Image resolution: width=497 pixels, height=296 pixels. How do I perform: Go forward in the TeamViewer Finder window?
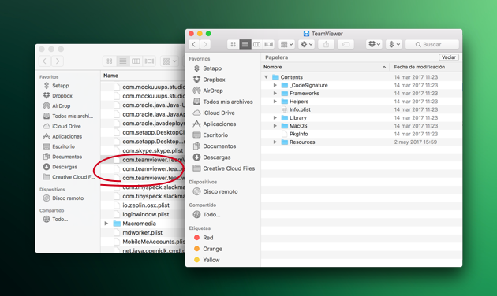pos(205,44)
